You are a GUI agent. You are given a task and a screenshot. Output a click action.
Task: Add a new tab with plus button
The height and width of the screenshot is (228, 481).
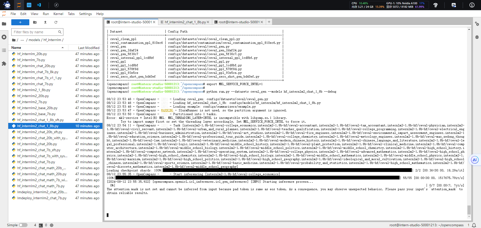pos(269,22)
